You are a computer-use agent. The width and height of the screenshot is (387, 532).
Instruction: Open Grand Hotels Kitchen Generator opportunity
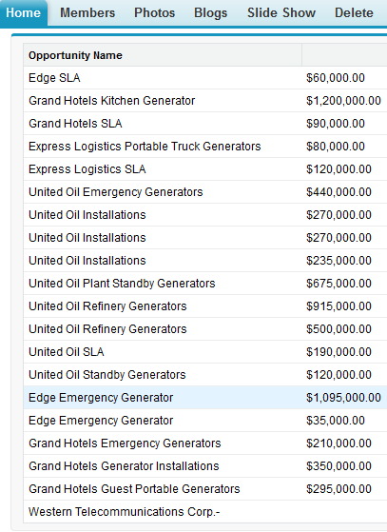tap(112, 101)
